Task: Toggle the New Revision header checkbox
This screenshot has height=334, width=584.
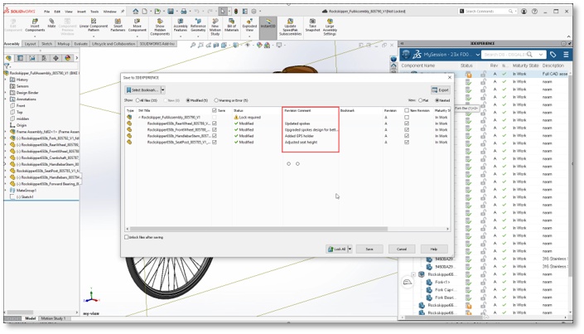Action: [407, 111]
